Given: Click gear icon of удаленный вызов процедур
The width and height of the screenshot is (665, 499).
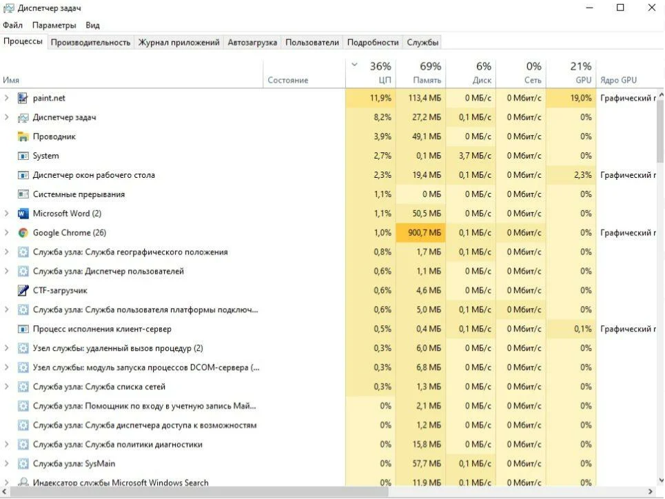Looking at the screenshot, I should click(23, 348).
